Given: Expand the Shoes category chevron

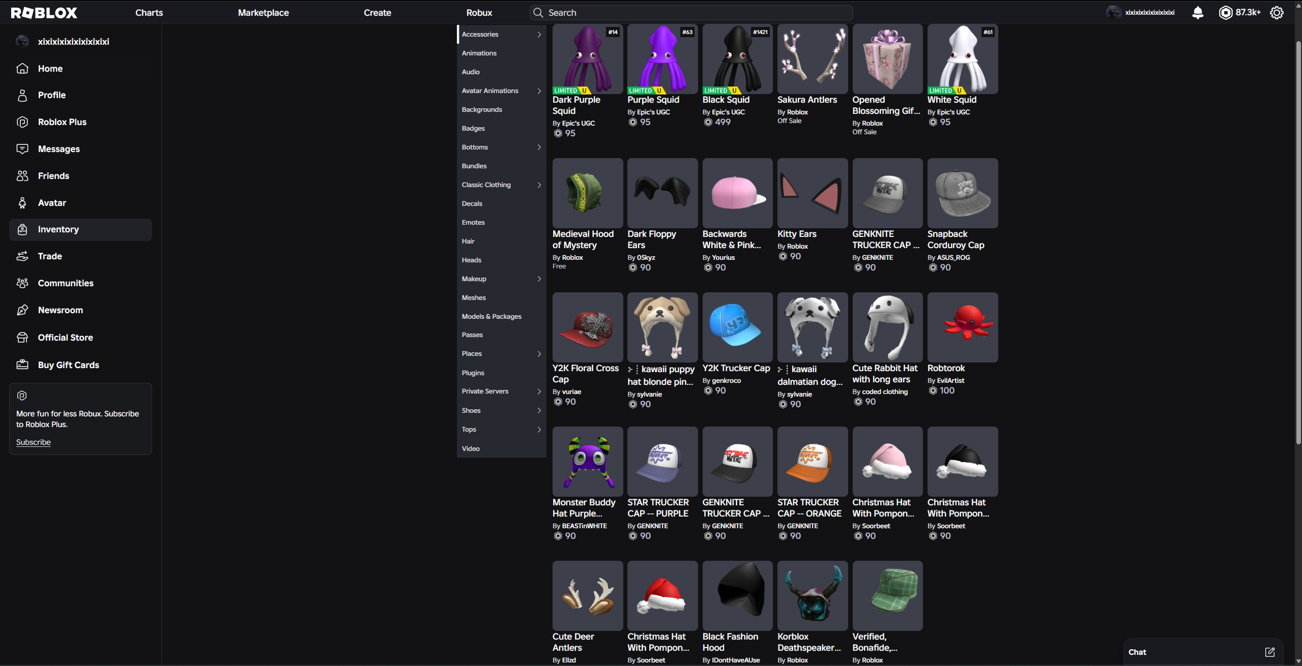Looking at the screenshot, I should tap(539, 411).
